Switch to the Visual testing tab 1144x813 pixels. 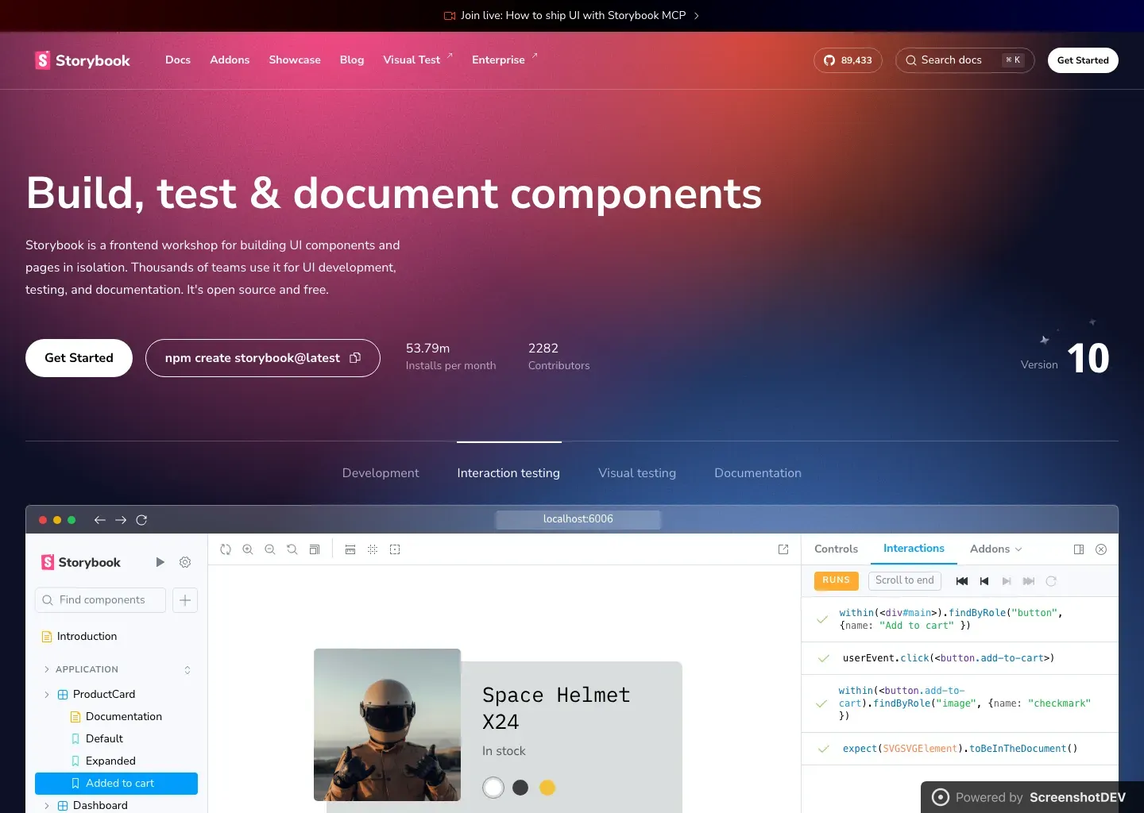637,473
